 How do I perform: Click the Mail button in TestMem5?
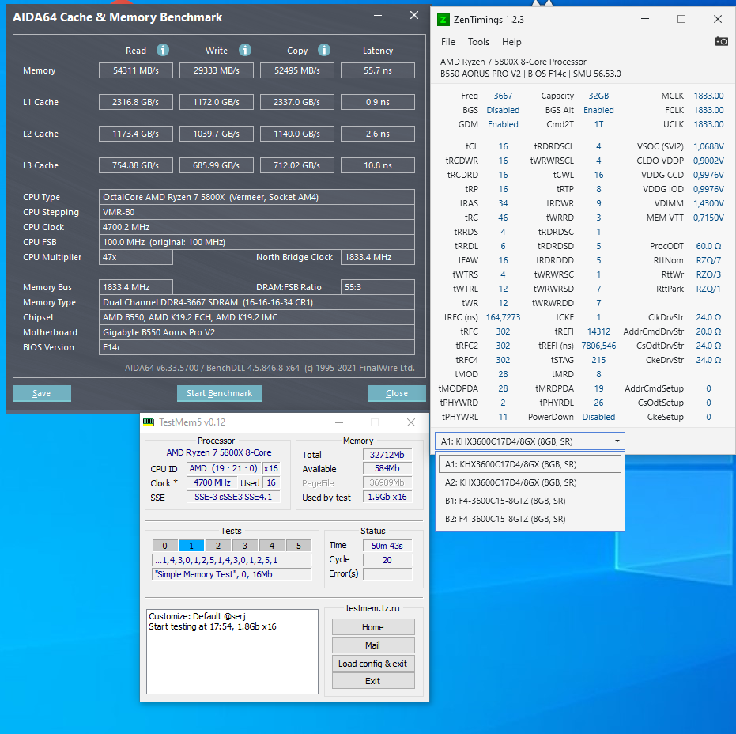pyautogui.click(x=372, y=645)
